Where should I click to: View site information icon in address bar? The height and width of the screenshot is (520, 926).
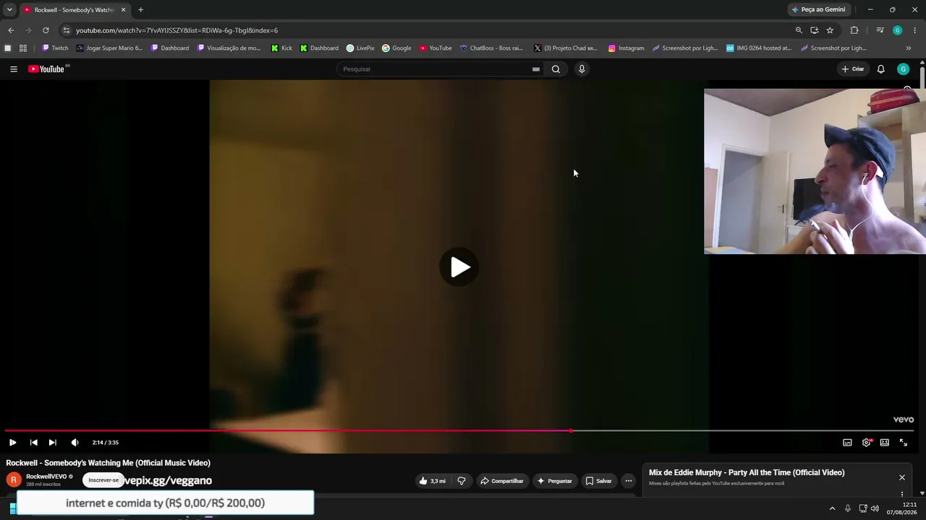(66, 30)
